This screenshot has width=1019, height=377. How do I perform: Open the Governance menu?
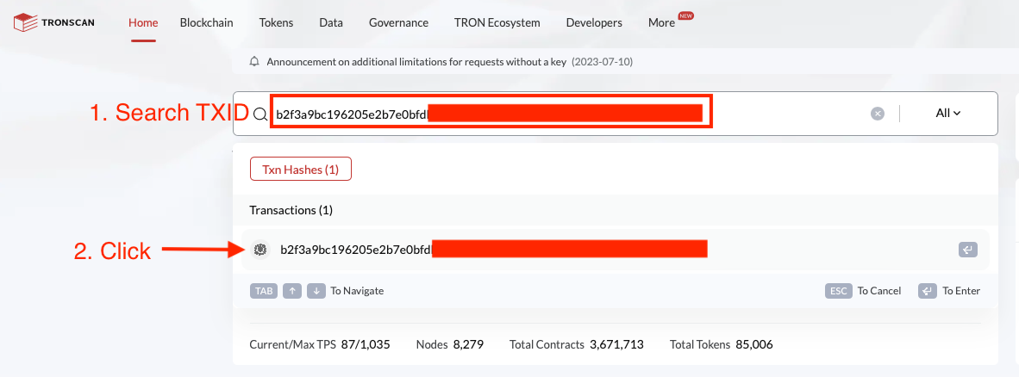pyautogui.click(x=398, y=22)
